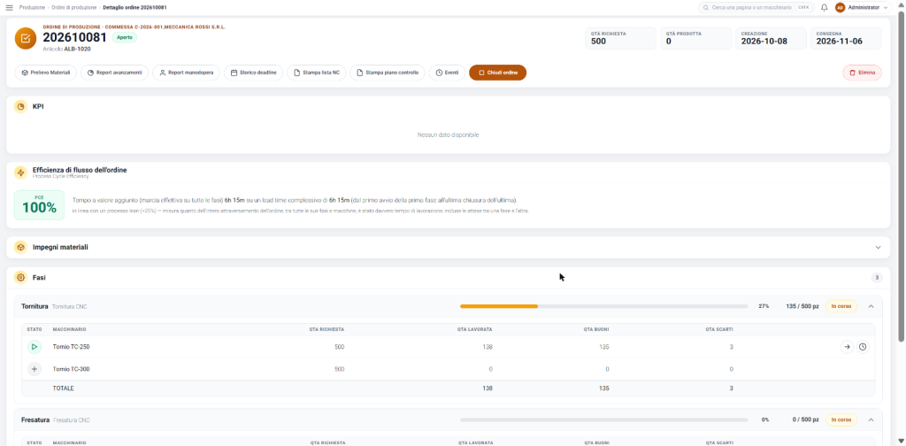The image size is (906, 446).
Task: Click the Fasi gear icon
Action: (21, 278)
